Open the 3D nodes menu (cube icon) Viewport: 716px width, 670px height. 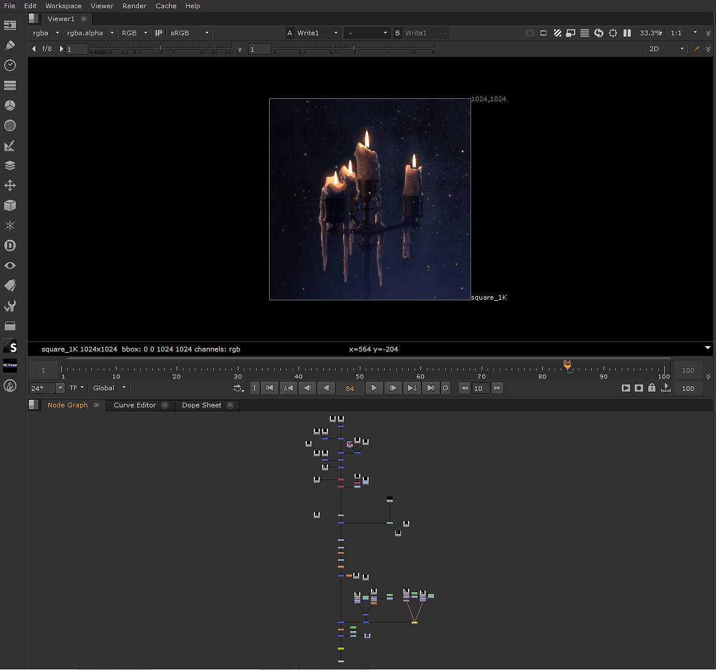coord(10,205)
